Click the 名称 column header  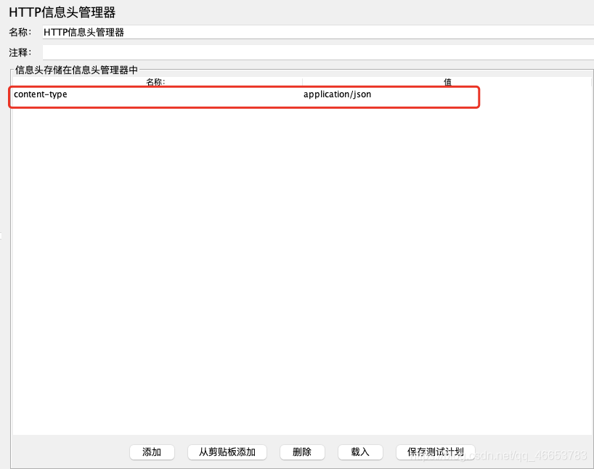pyautogui.click(x=155, y=81)
